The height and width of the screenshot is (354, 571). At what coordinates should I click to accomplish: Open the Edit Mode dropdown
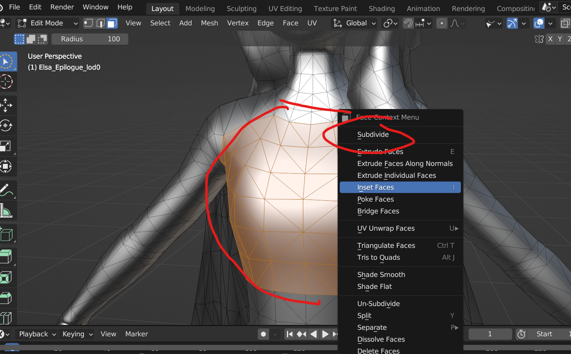pos(47,23)
